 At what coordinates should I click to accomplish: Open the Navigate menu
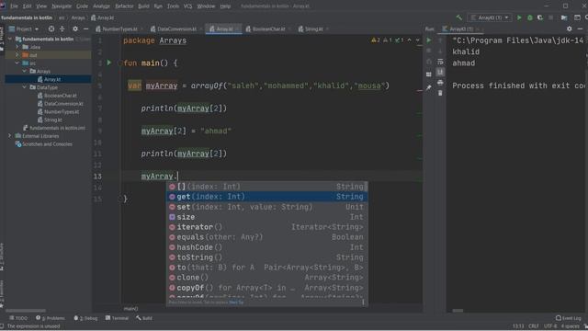pos(62,6)
